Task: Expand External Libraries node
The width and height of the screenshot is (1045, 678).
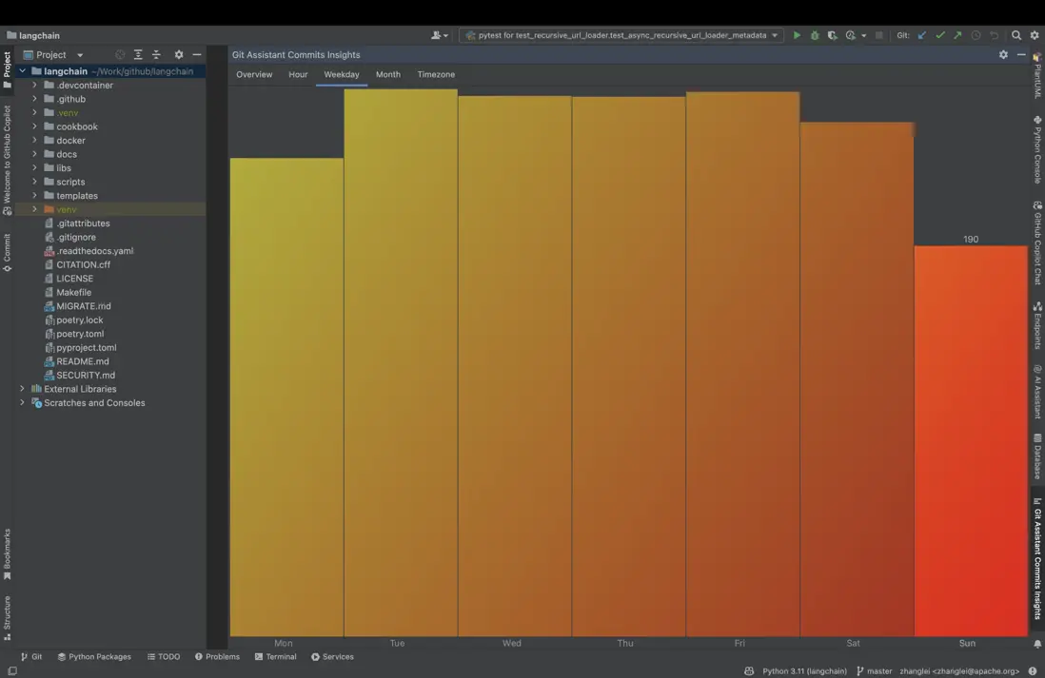Action: (23, 389)
